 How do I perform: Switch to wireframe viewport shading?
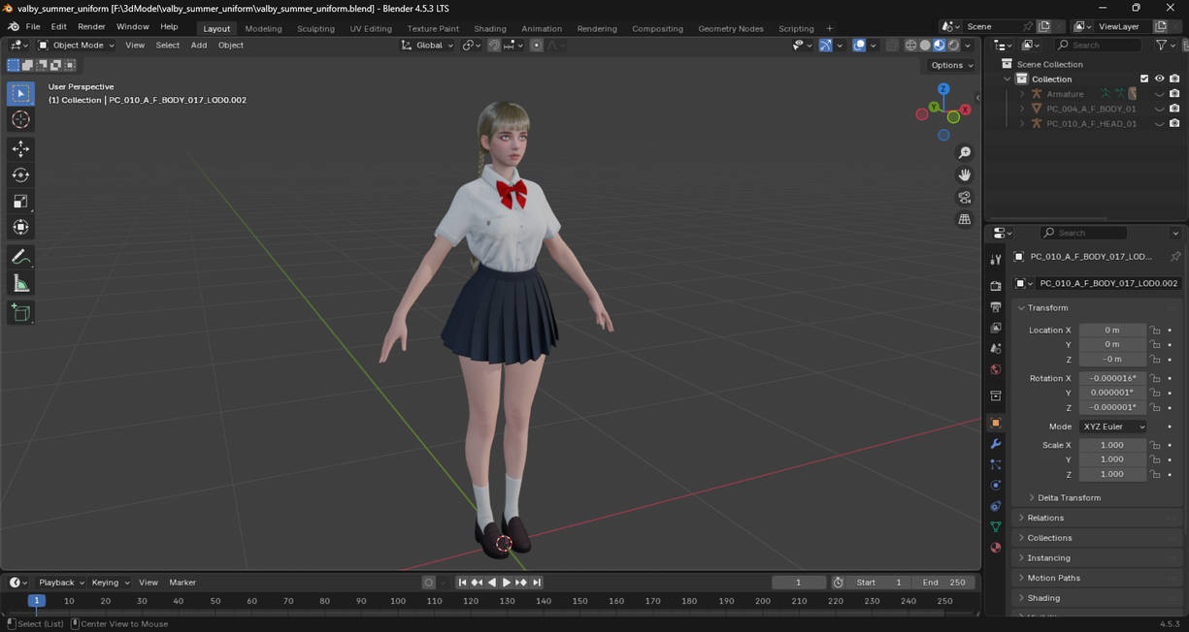[x=910, y=45]
